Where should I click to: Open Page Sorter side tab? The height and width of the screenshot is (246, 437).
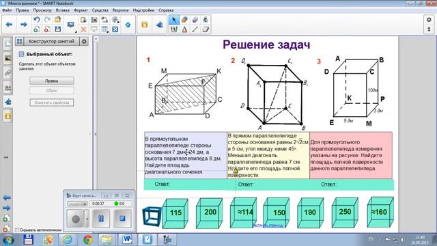[8, 44]
